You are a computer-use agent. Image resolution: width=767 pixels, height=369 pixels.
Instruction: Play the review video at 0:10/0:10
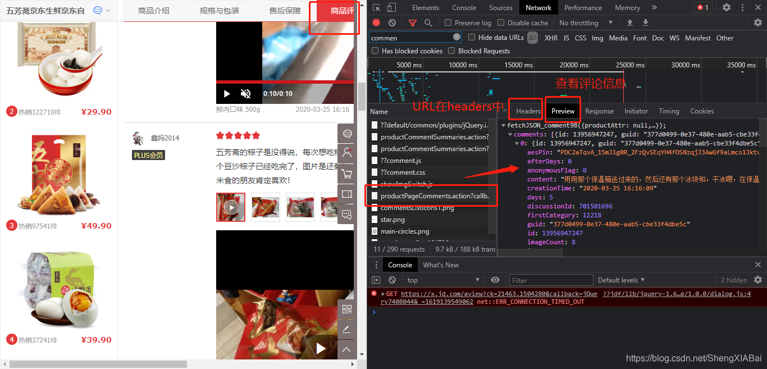227,94
